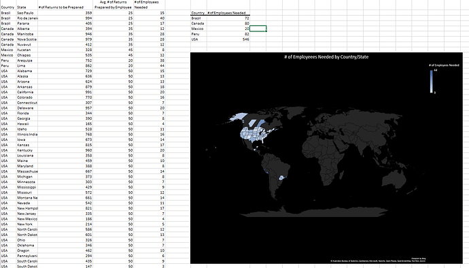469x268 pixels.
Task: Select returns value 344 for Florida
Action: pos(88,113)
